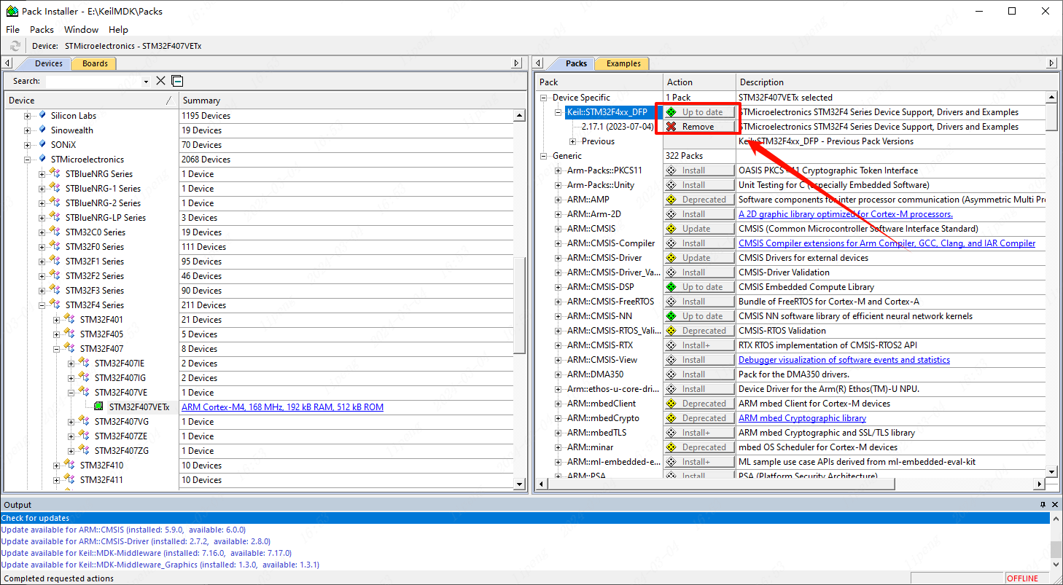Click the pin icon on Output panel
Viewport: 1063px width, 585px height.
[1043, 505]
